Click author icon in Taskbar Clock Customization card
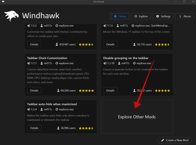 pyautogui.click(x=42, y=63)
